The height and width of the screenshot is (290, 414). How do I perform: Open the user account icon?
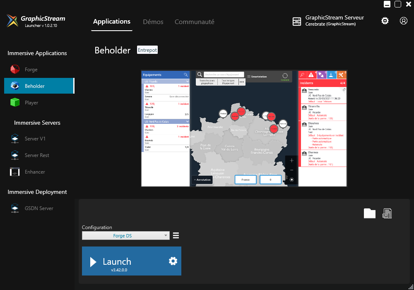tap(403, 21)
